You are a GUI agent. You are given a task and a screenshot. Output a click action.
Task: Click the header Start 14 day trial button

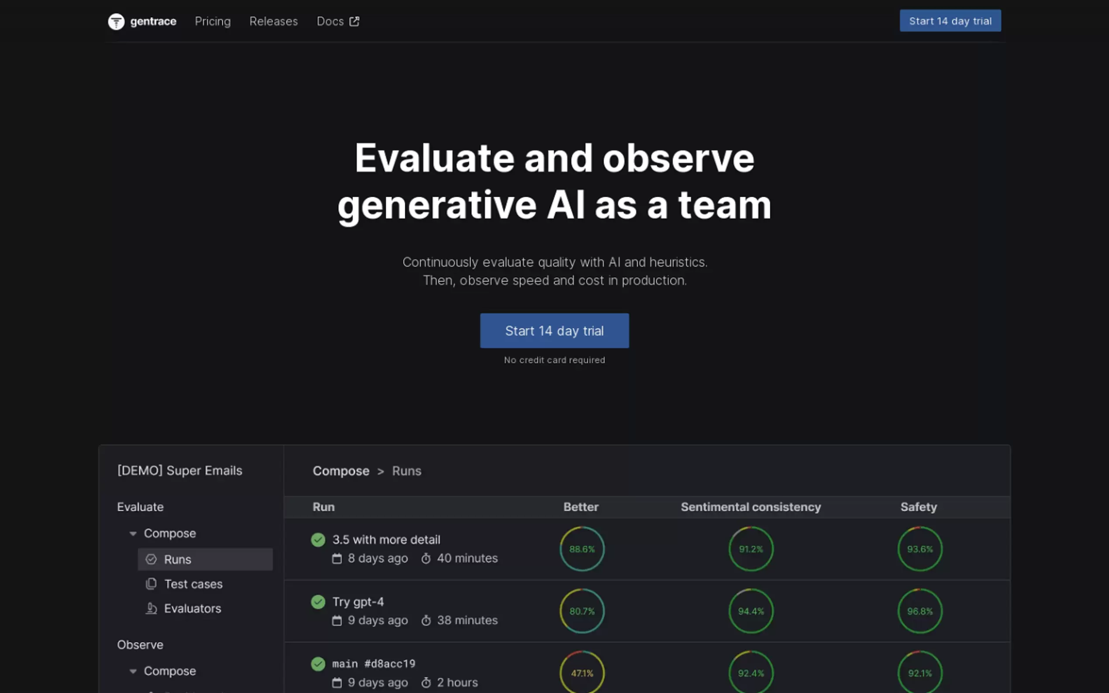point(950,21)
